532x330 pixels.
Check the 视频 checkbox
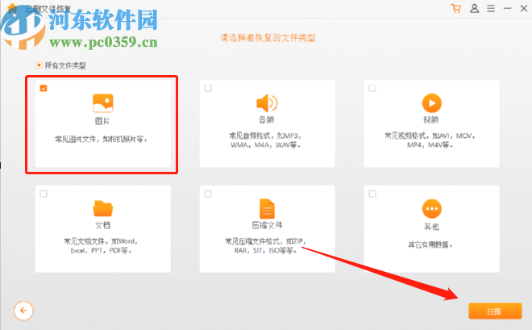pyautogui.click(x=372, y=88)
